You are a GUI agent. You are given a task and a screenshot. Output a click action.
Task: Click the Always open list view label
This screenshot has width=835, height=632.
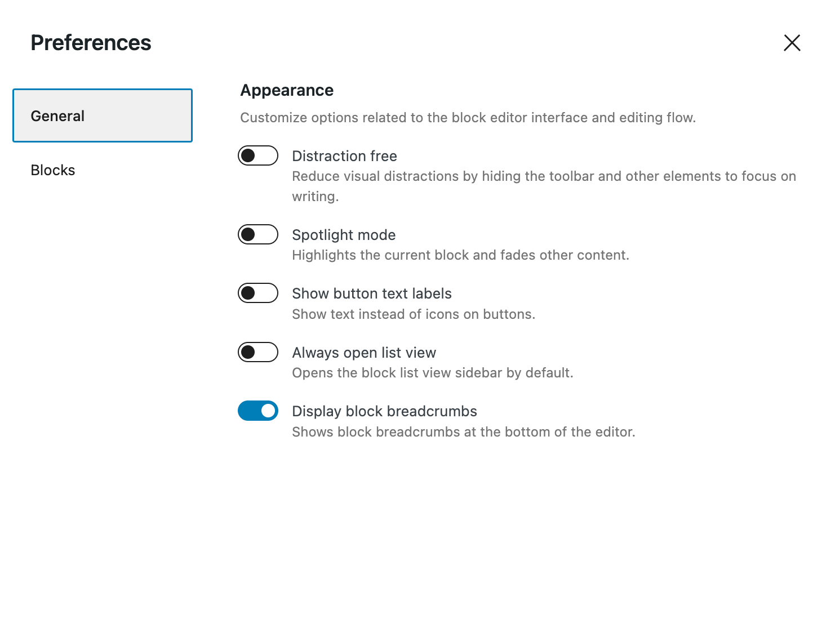pyautogui.click(x=364, y=353)
